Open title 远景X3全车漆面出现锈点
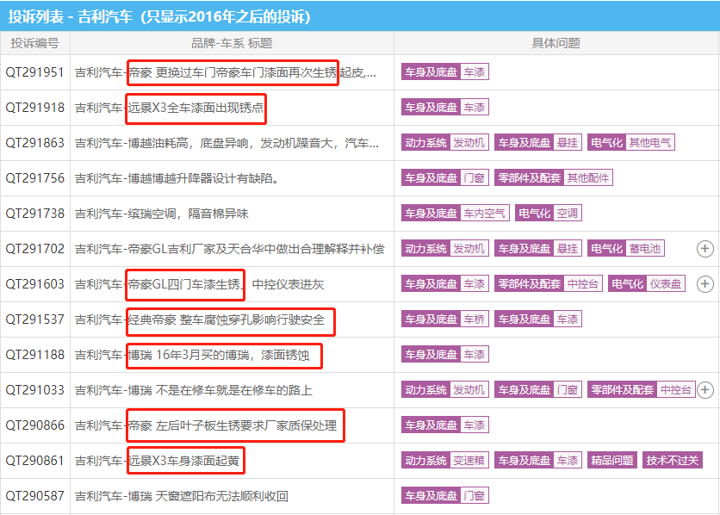This screenshot has width=720, height=515. (196, 108)
